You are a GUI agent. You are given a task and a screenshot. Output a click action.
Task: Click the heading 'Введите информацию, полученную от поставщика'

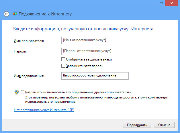(83, 29)
